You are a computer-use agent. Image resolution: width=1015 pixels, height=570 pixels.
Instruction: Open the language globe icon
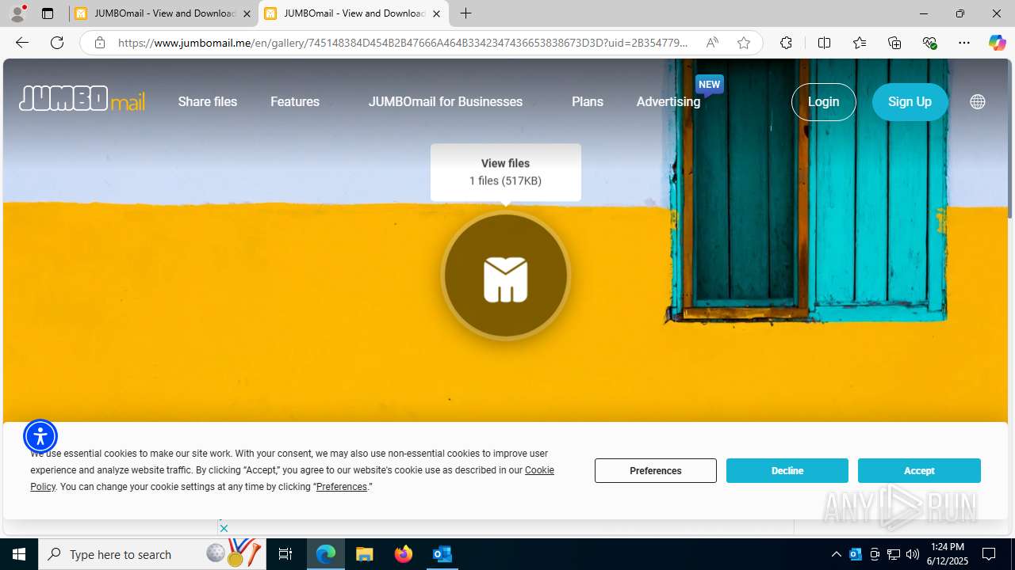[978, 101]
